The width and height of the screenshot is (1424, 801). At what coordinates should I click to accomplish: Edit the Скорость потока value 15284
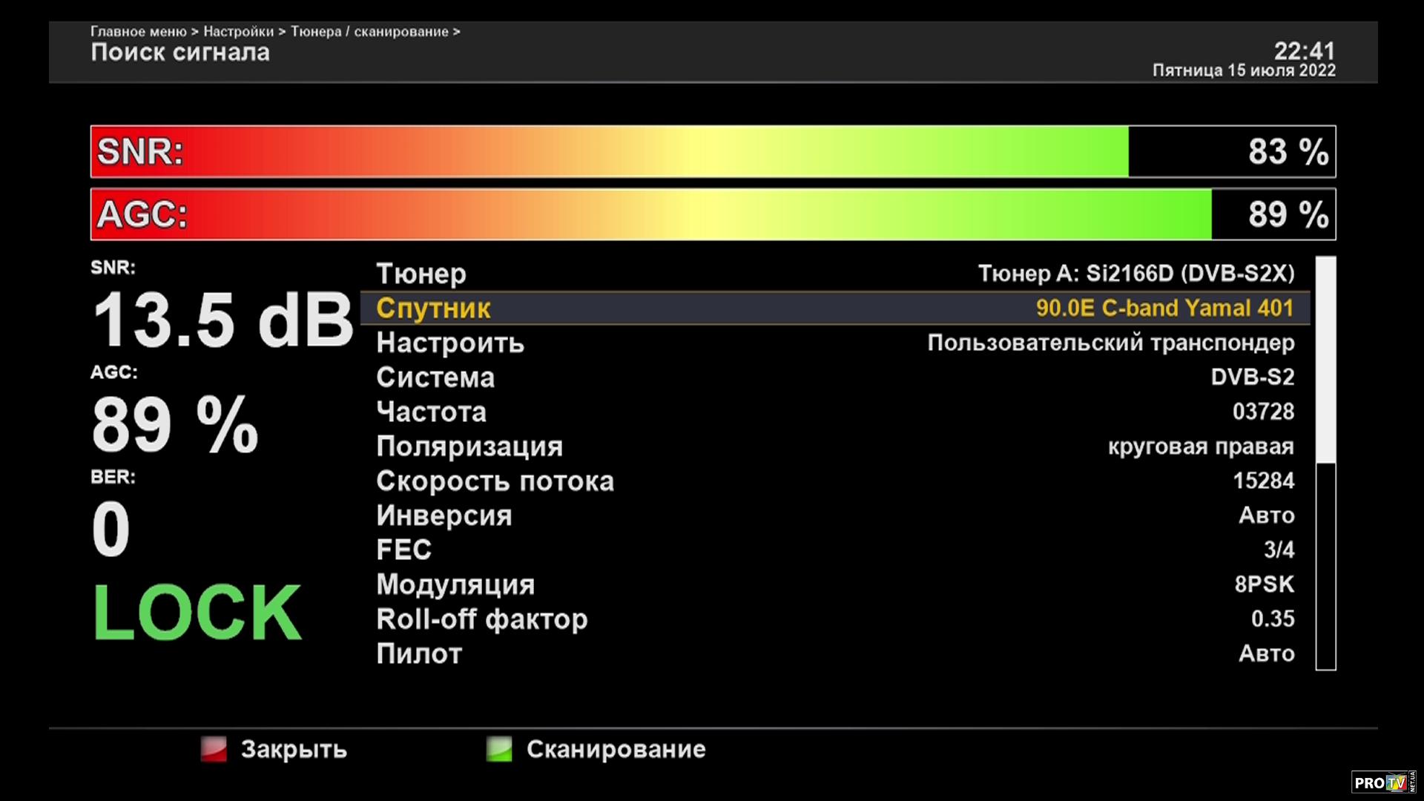1263,481
